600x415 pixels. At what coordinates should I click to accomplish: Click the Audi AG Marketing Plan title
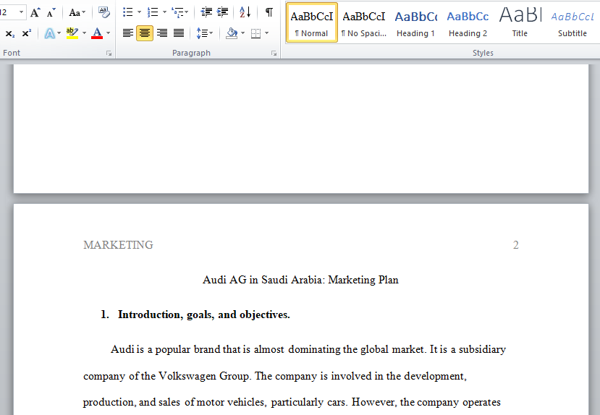click(300, 280)
